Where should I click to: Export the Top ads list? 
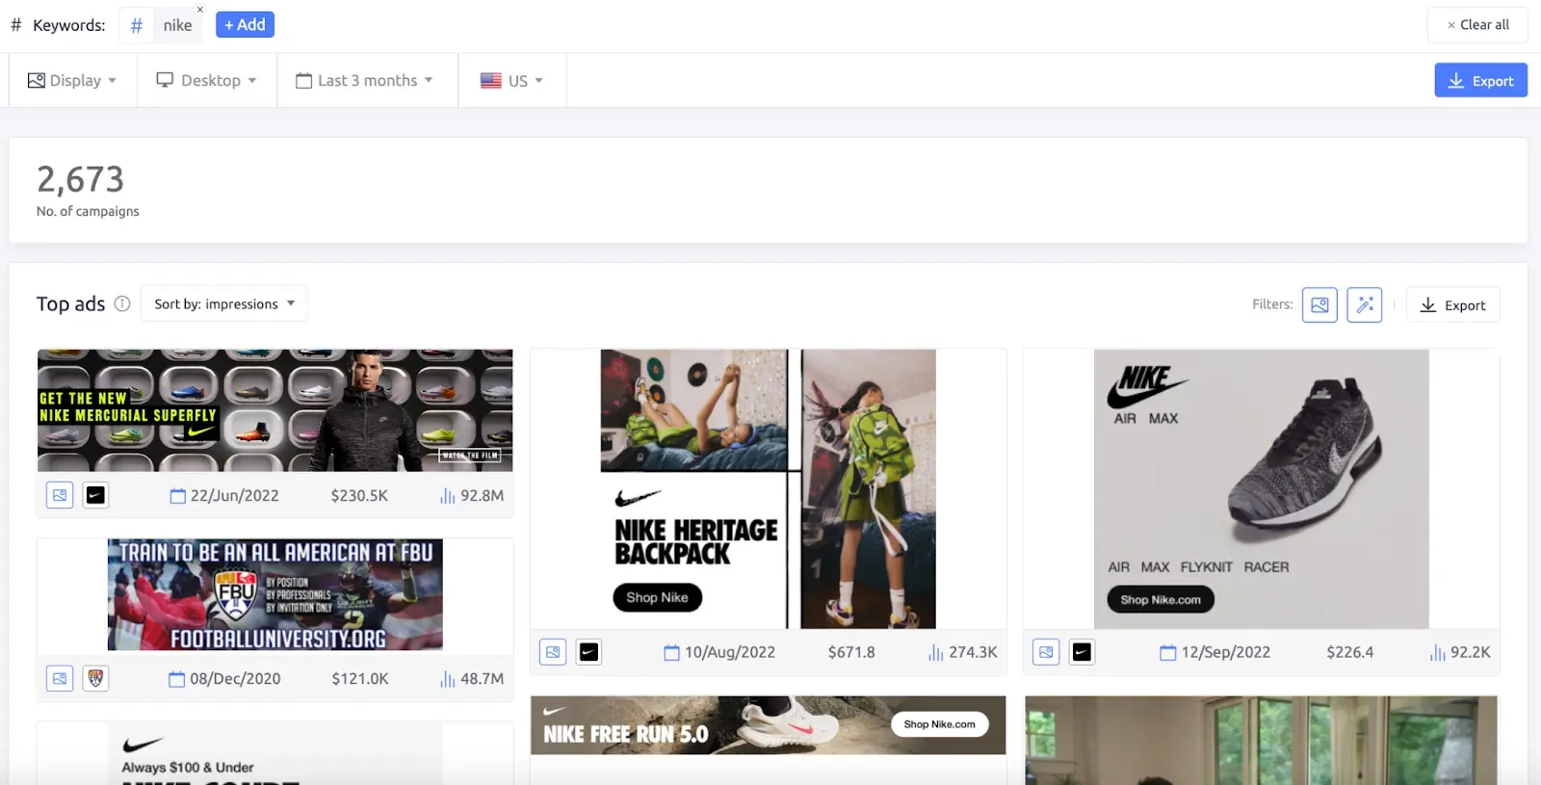click(x=1452, y=304)
